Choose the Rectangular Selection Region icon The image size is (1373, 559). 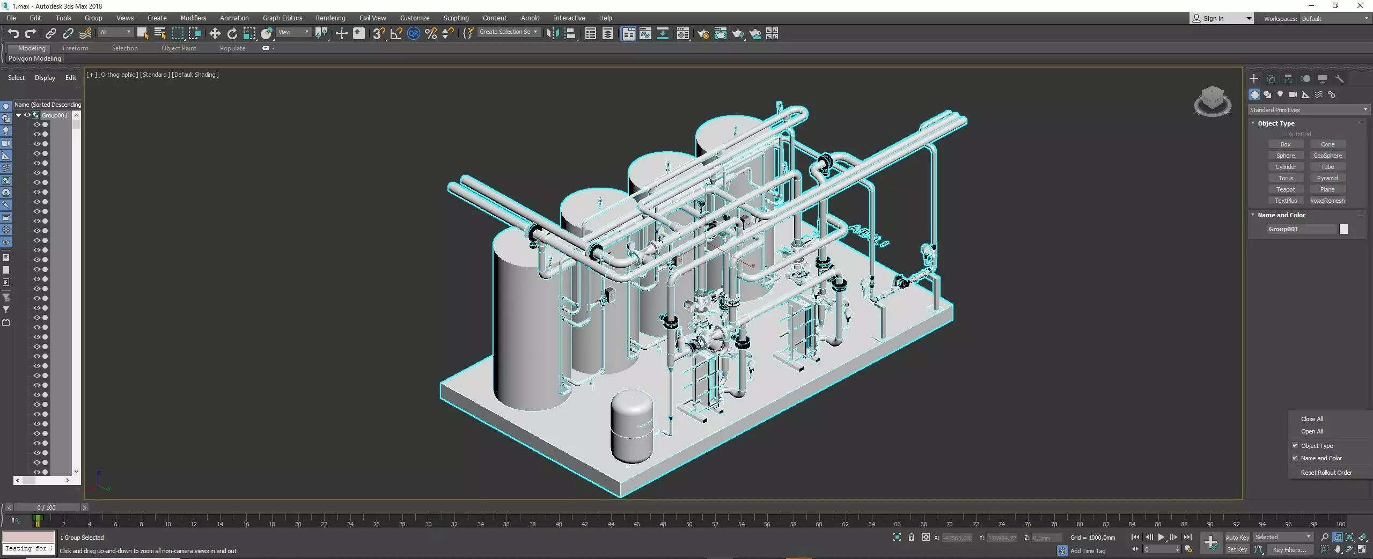(177, 34)
